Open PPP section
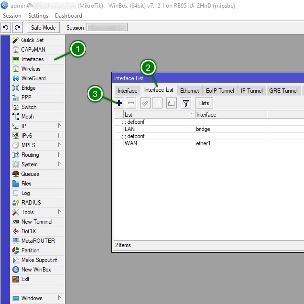 tap(38, 98)
